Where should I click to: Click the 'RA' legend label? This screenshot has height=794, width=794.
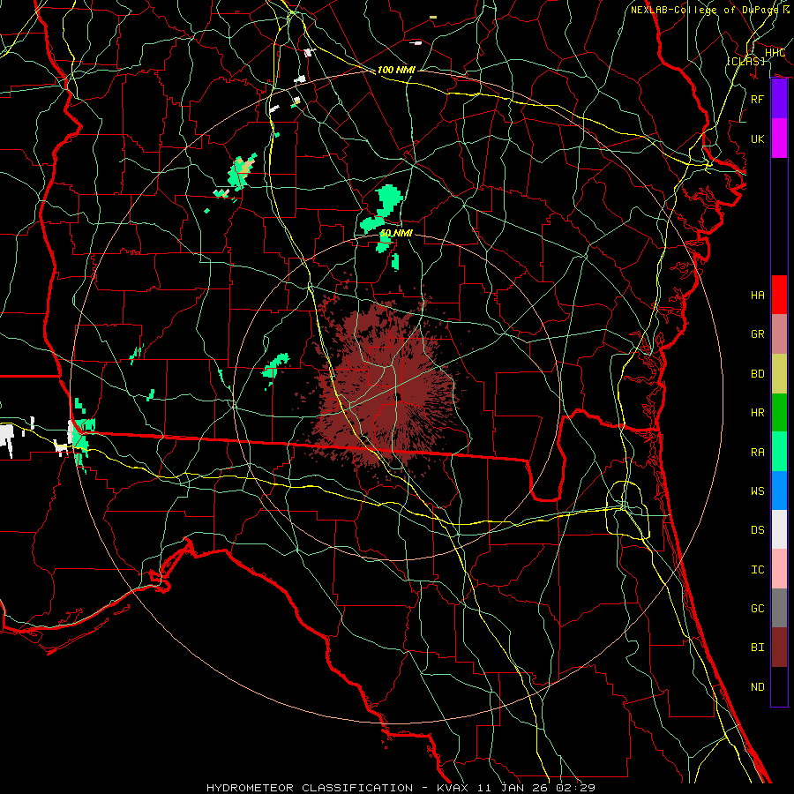pyautogui.click(x=757, y=453)
